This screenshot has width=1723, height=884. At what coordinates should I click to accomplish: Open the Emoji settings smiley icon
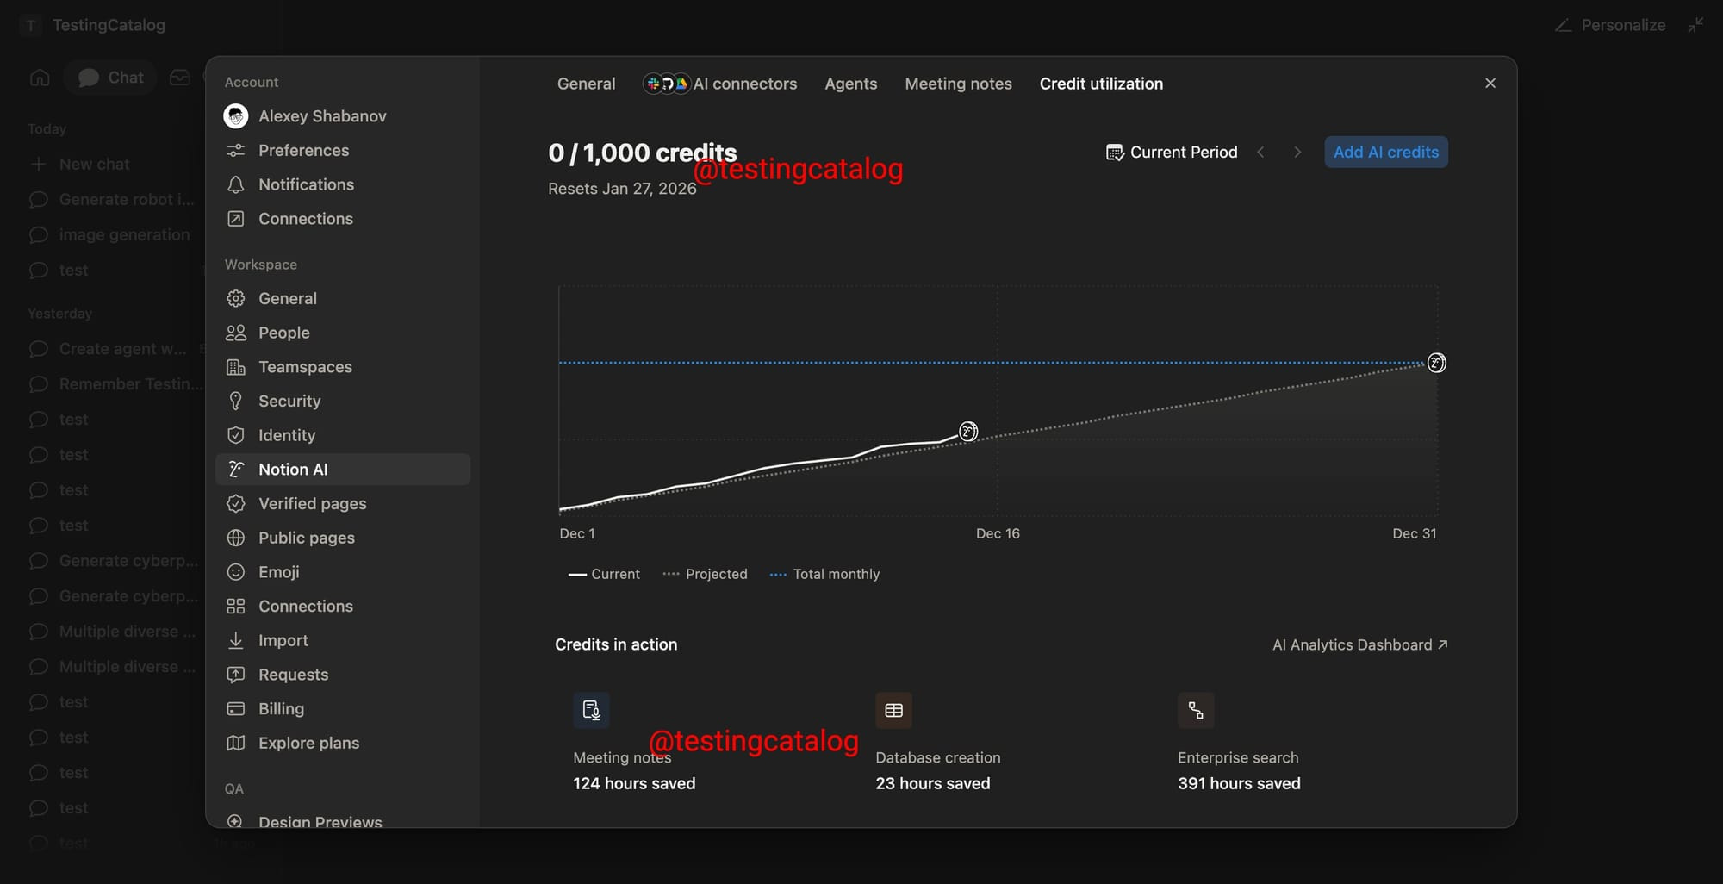[x=235, y=572]
